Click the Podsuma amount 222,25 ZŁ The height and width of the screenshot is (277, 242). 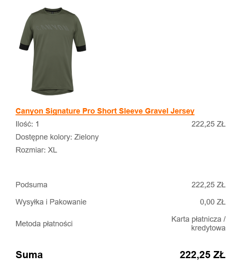[208, 185]
